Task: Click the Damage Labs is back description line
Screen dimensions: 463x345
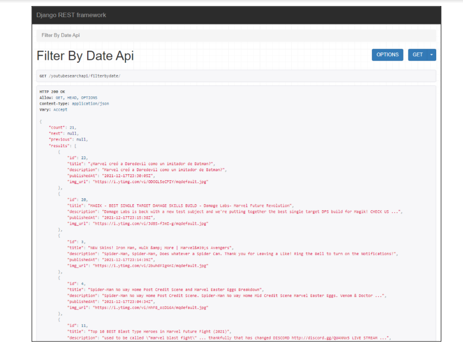Action: (x=235, y=212)
